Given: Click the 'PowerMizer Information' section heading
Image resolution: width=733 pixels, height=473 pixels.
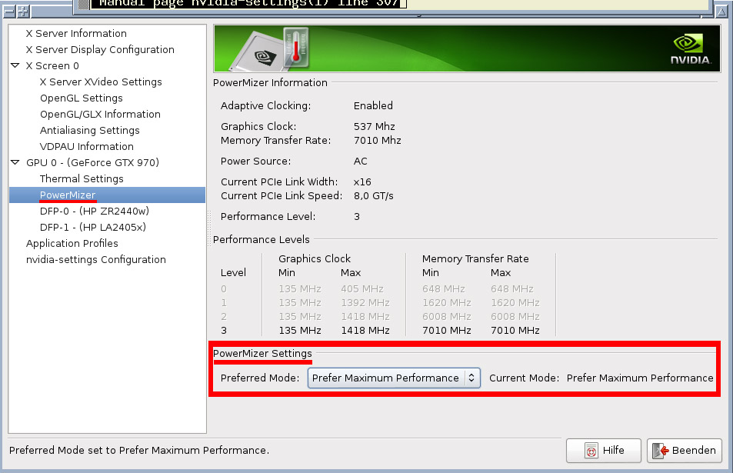Looking at the screenshot, I should coord(270,83).
